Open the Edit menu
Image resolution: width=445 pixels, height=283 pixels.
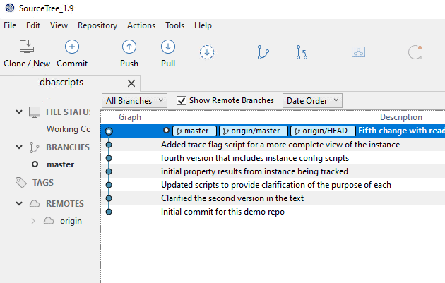pos(33,25)
